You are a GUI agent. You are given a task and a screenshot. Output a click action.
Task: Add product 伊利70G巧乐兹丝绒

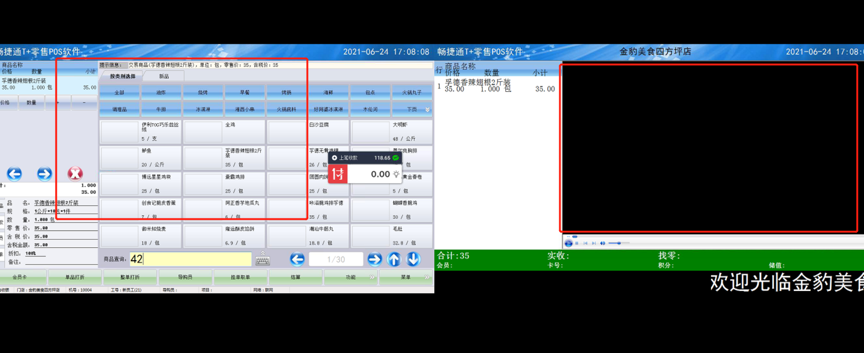[140, 132]
